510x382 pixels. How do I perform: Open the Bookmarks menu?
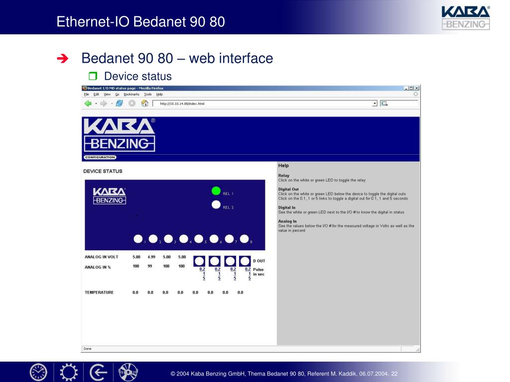coord(131,94)
